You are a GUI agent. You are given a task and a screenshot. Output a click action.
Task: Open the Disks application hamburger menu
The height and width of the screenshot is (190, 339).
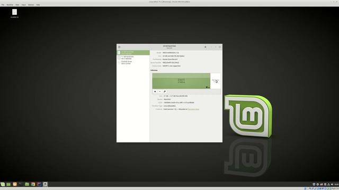(119, 47)
